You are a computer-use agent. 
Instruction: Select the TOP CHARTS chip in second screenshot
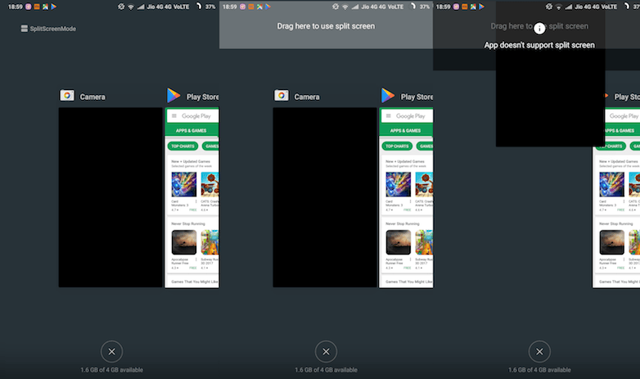point(397,147)
